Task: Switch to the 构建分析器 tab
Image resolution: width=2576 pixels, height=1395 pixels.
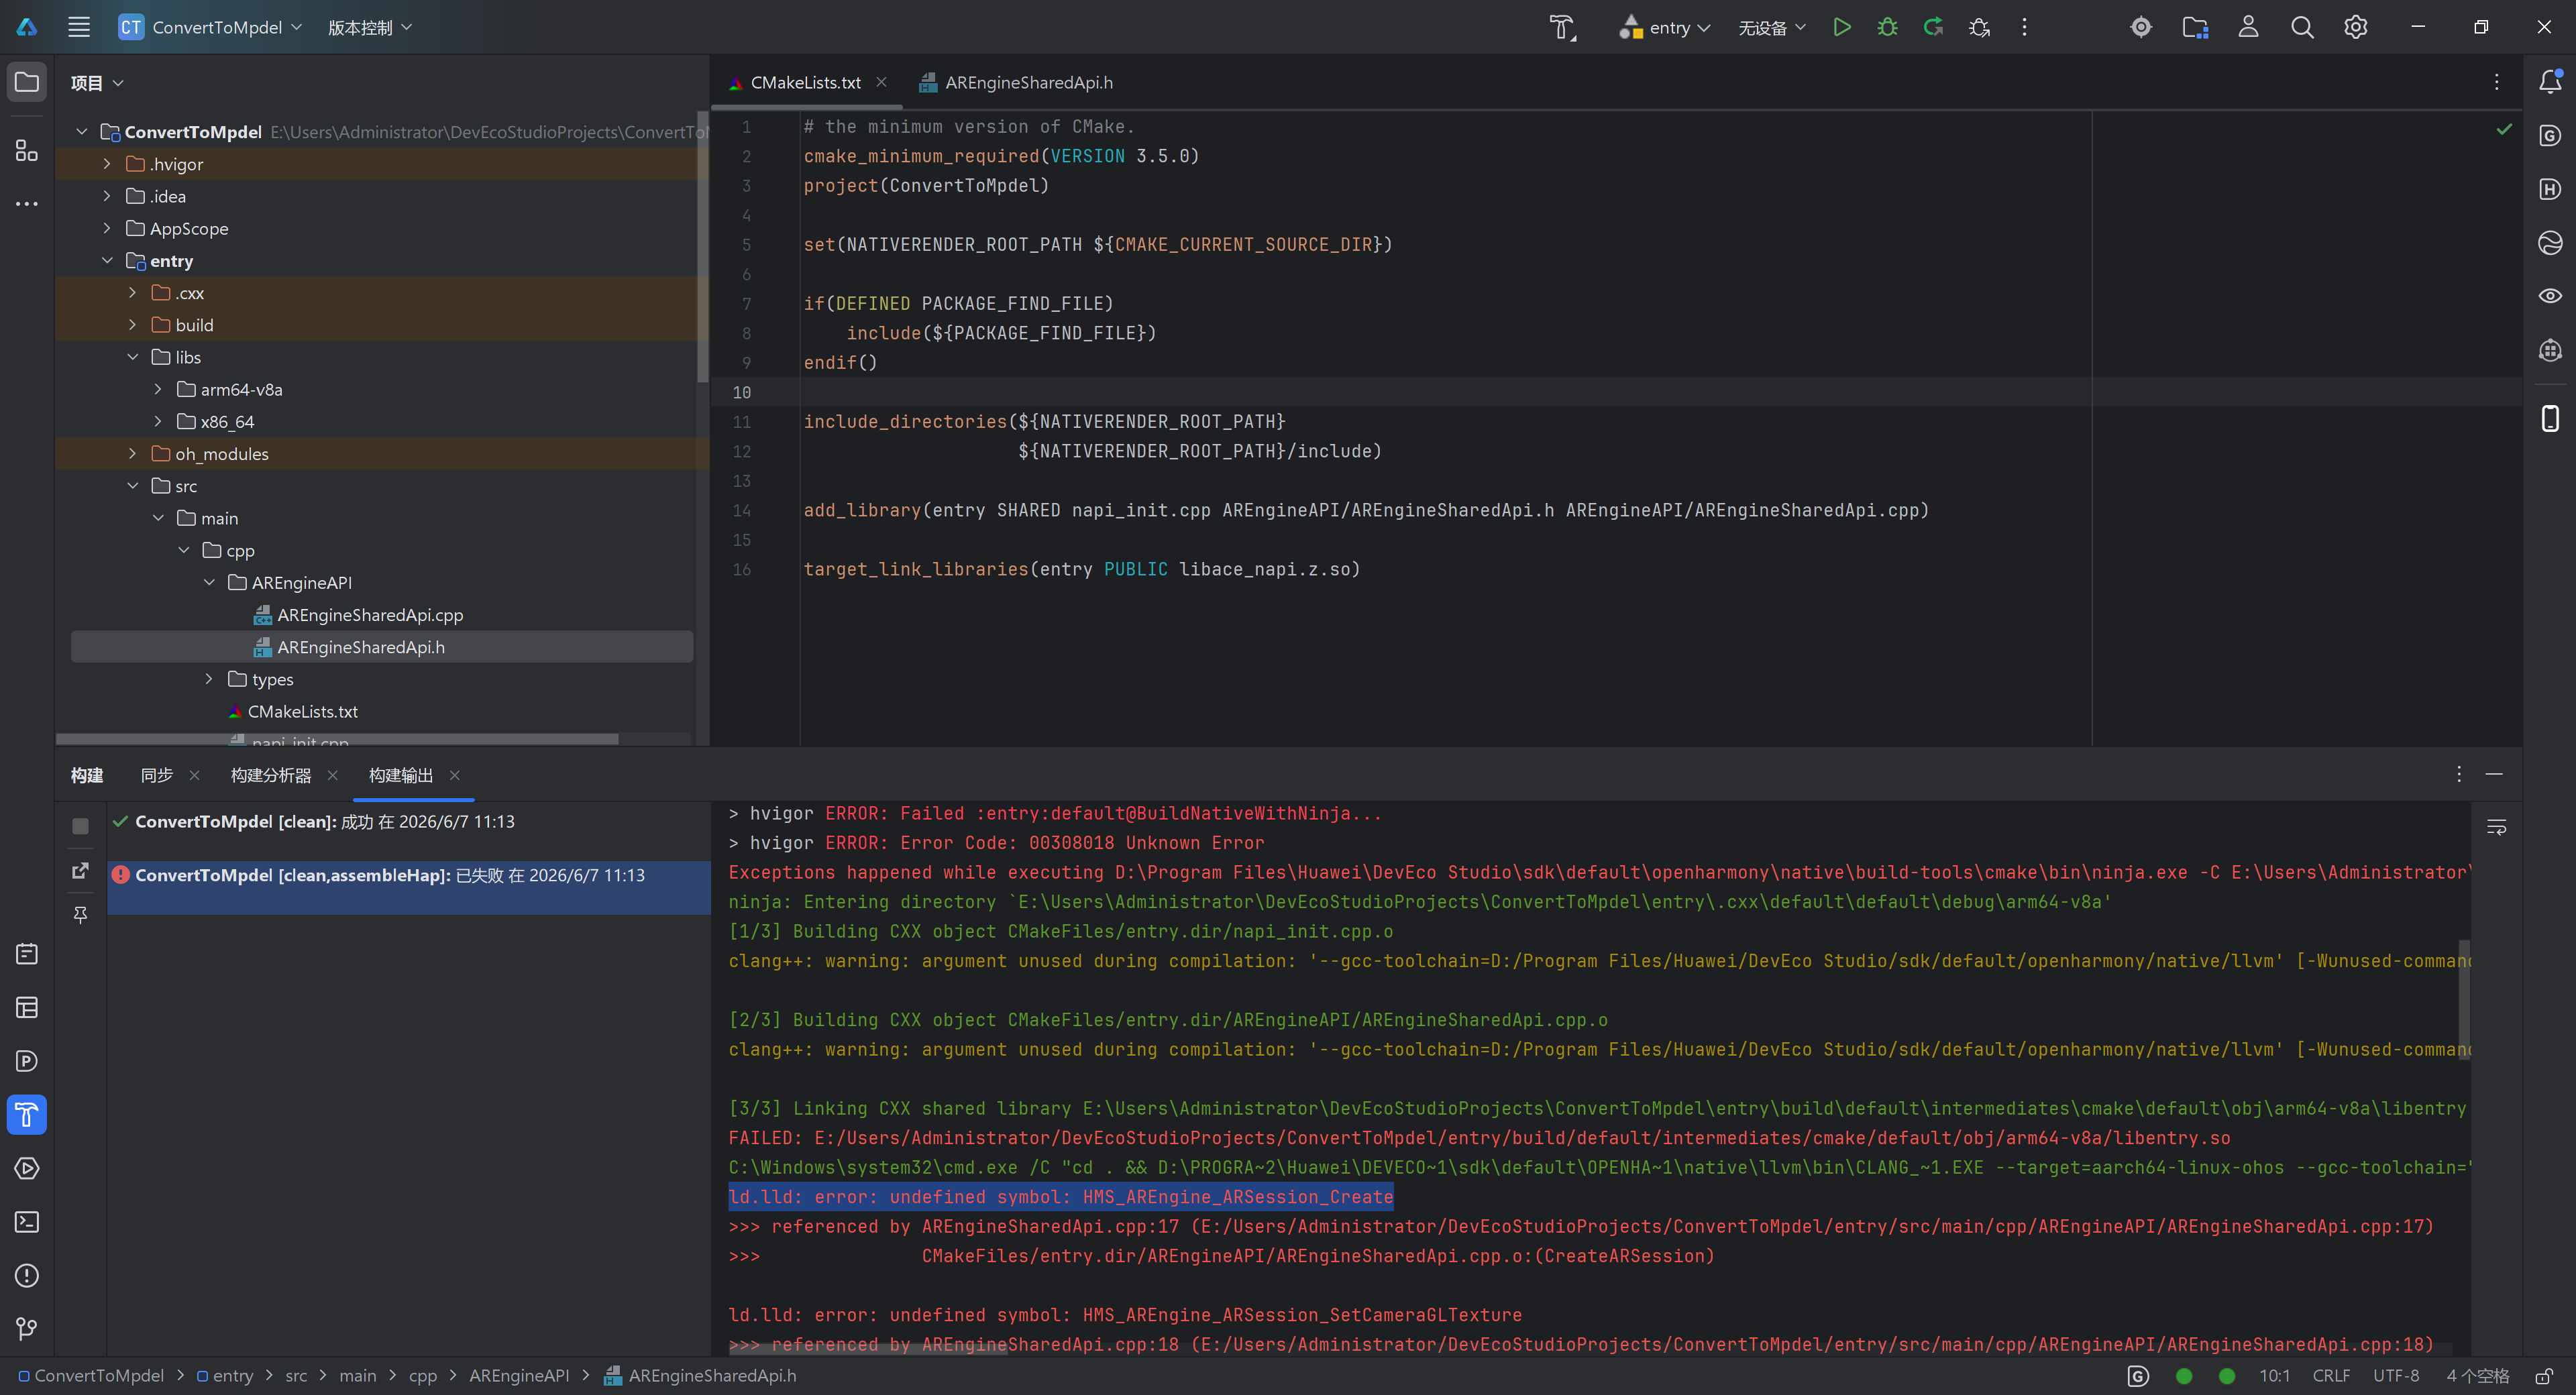Action: pos(271,775)
